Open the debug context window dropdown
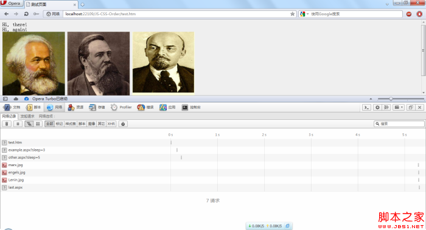The height and width of the screenshot is (230, 426). (x=399, y=107)
